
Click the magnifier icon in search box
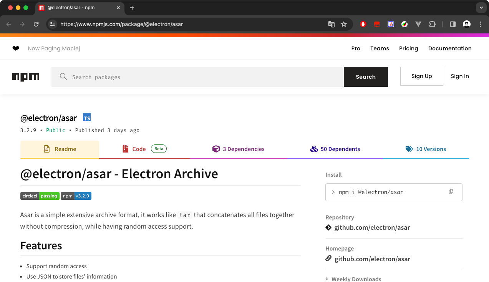pyautogui.click(x=63, y=77)
